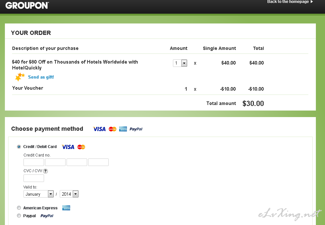Click the Total amount $30.00 value

point(253,103)
